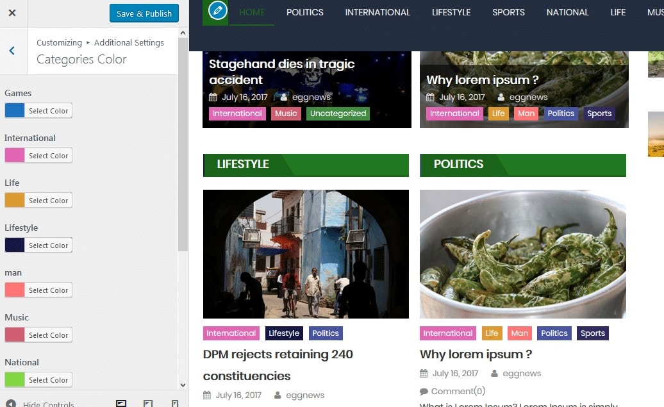
Task: Collapse sidebar with Hide Controls arrow icon
Action: point(10,404)
